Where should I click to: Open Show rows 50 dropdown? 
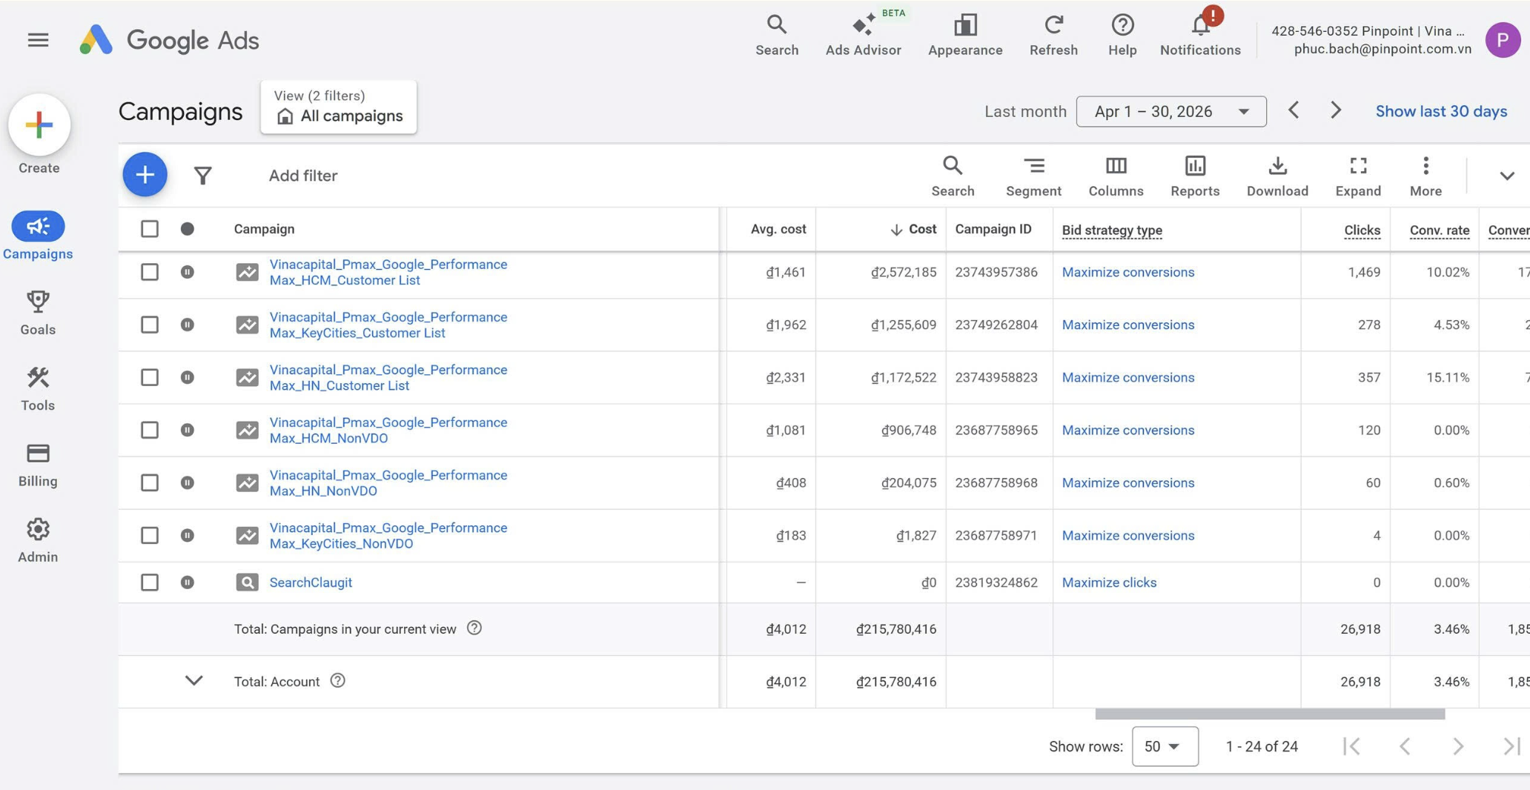tap(1165, 746)
